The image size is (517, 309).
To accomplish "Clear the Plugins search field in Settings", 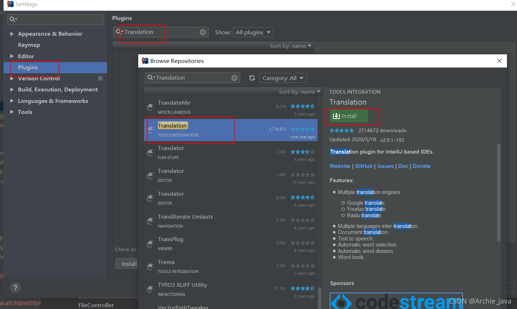I will [203, 32].
